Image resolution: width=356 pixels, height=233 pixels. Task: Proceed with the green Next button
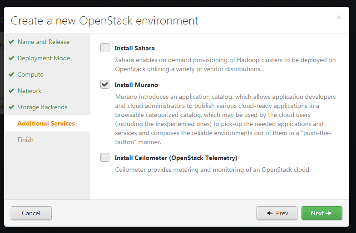[x=322, y=213]
